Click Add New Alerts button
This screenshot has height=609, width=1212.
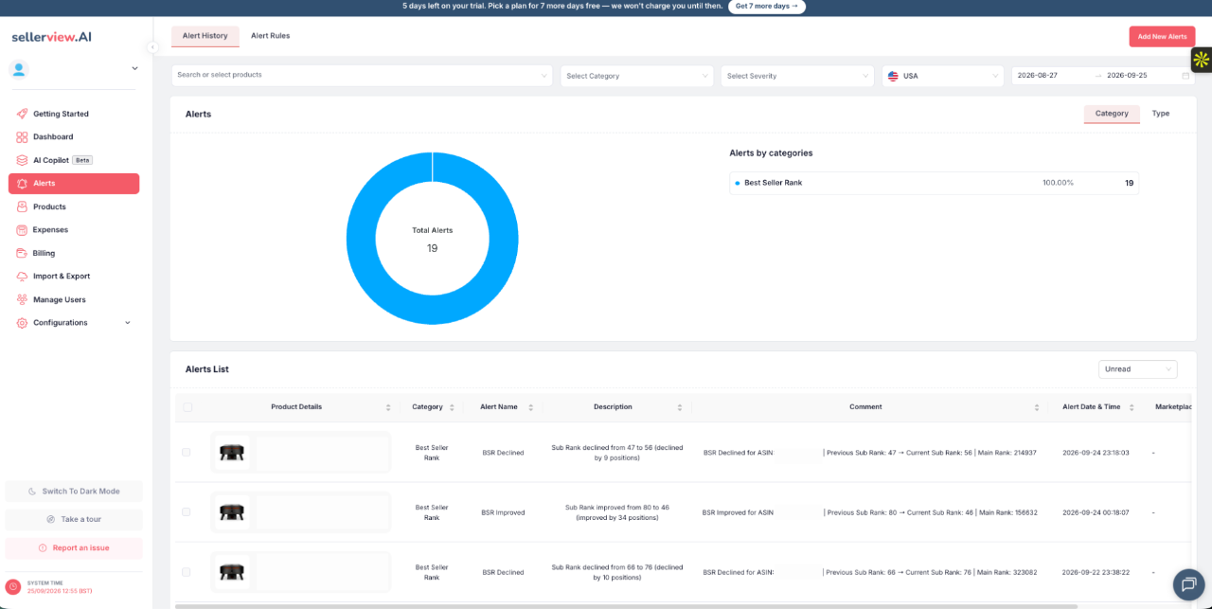point(1162,36)
